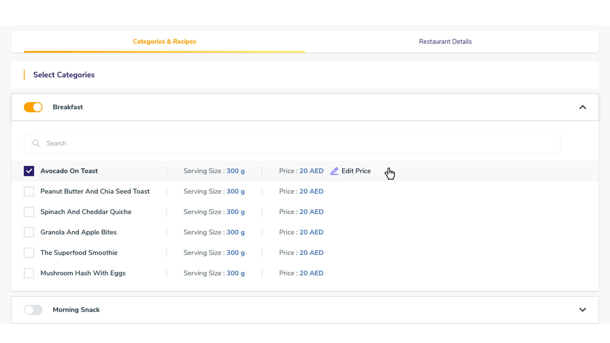Image resolution: width=610 pixels, height=343 pixels.
Task: Collapse the Breakfast section chevron
Action: pyautogui.click(x=582, y=107)
